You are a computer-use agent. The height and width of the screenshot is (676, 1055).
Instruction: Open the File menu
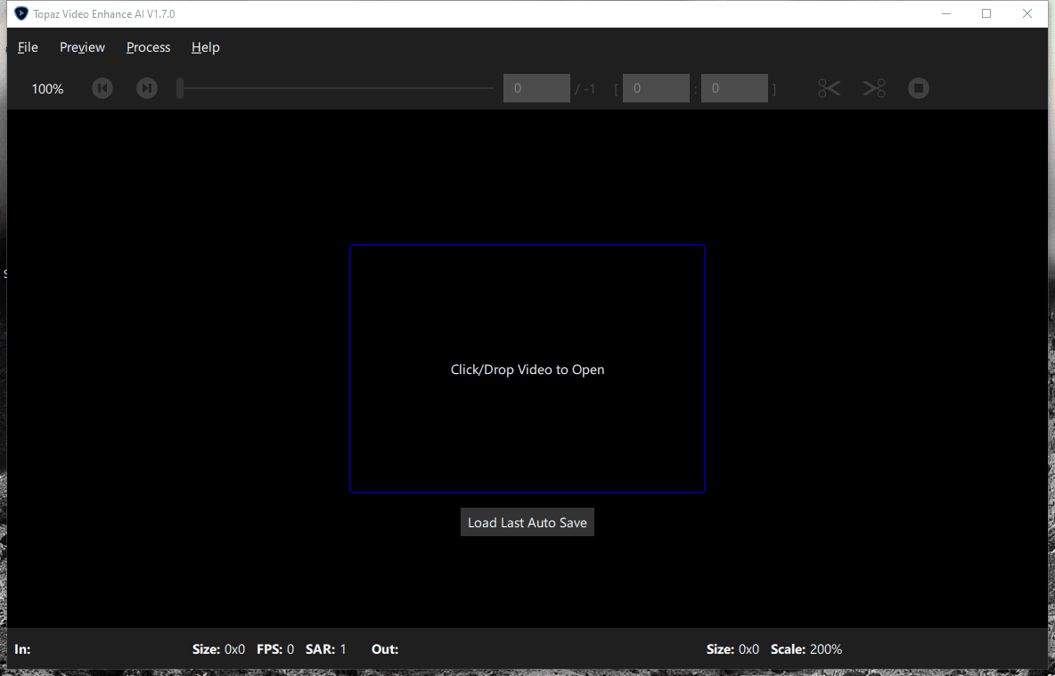click(x=28, y=47)
